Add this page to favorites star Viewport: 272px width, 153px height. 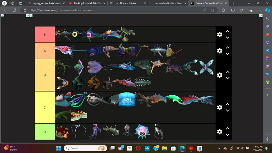213,10
